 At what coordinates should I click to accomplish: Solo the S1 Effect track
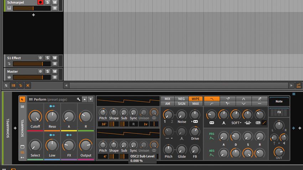[47, 58]
